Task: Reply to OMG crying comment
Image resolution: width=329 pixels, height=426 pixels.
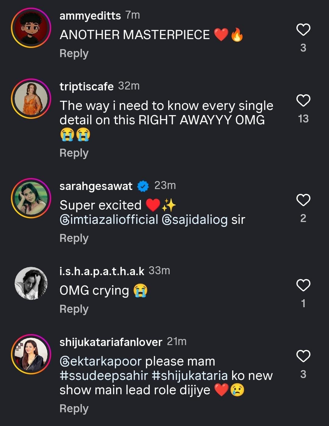Action: (74, 309)
